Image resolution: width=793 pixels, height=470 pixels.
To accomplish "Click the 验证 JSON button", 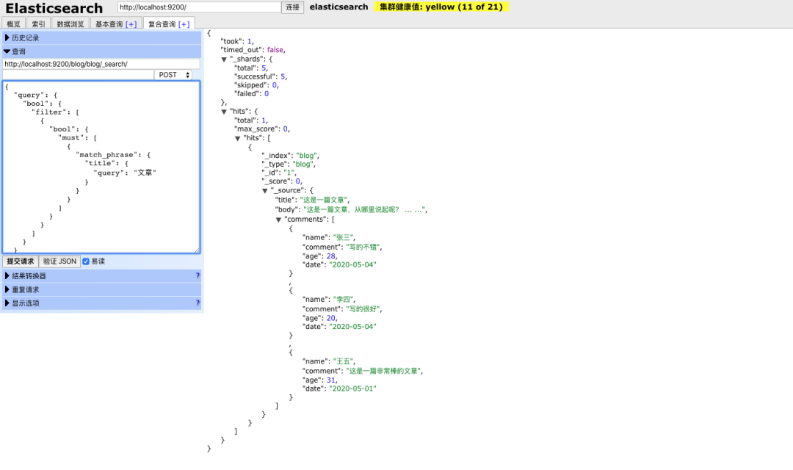I will click(59, 261).
